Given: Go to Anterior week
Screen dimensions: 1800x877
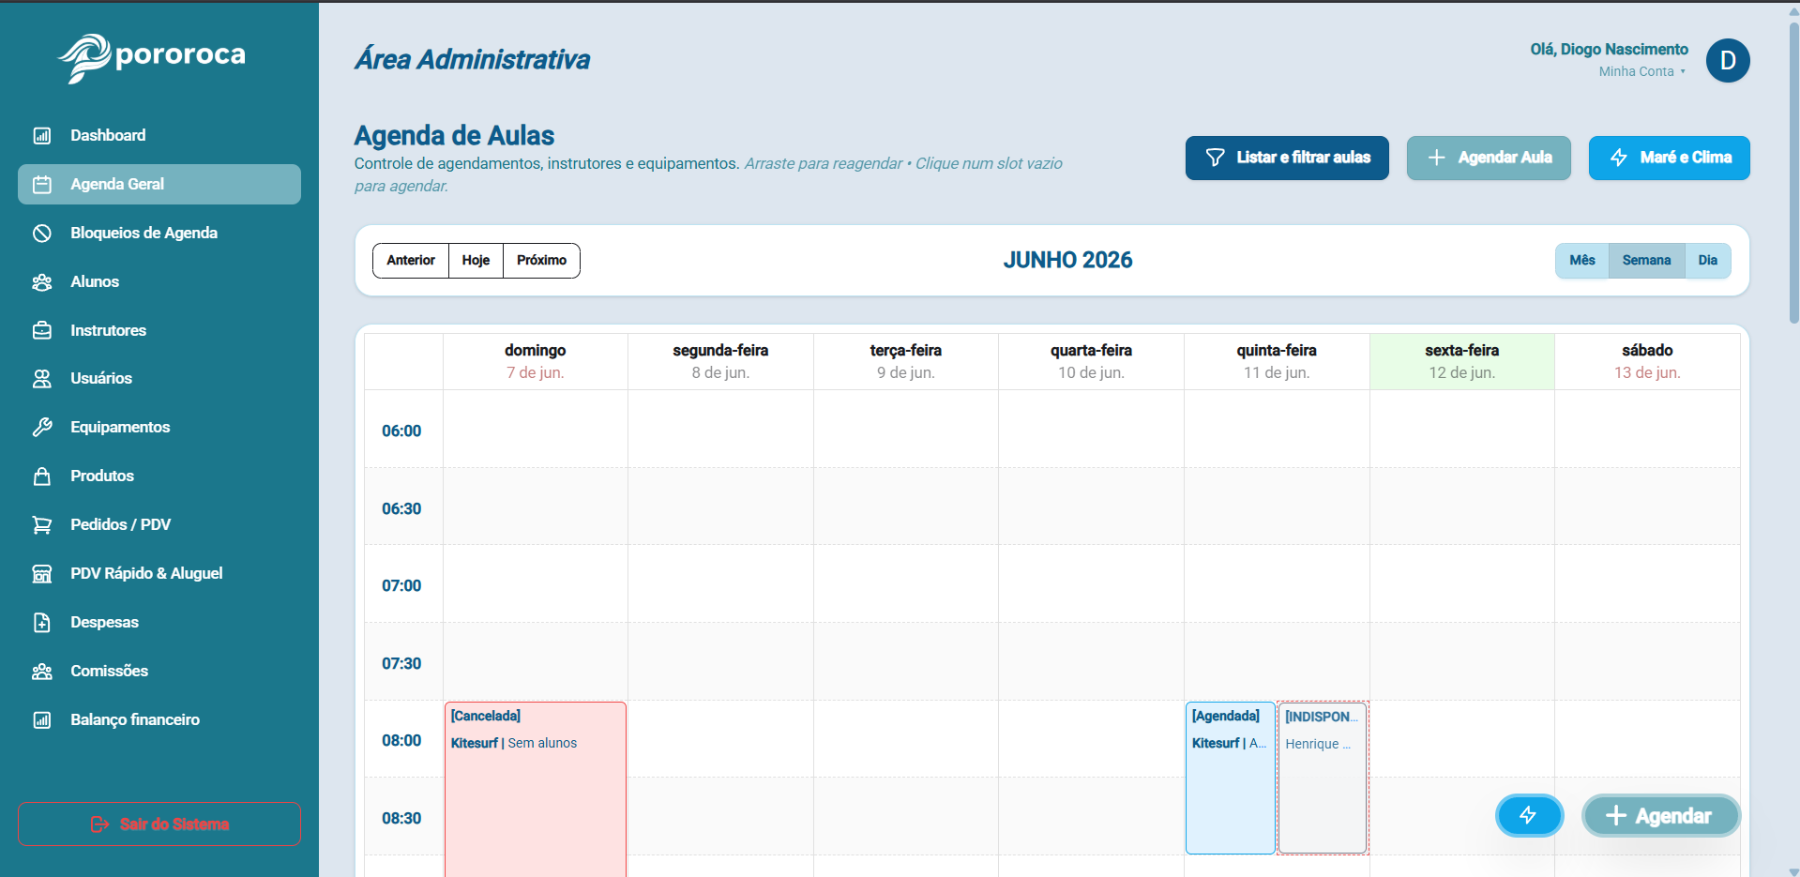Looking at the screenshot, I should 411,261.
